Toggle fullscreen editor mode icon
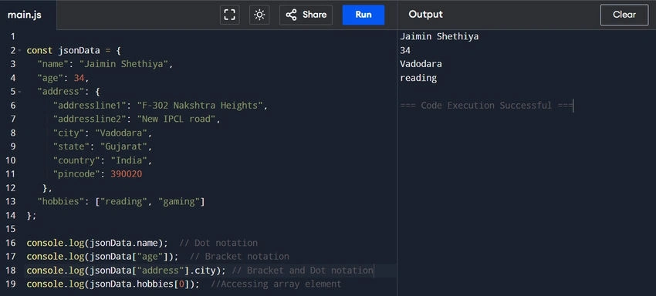This screenshot has height=296, width=656. coord(230,15)
